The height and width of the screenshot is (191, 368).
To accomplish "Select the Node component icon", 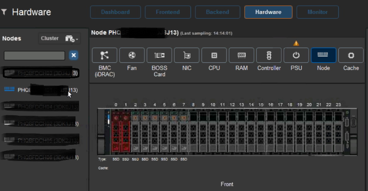I will pyautogui.click(x=324, y=55).
